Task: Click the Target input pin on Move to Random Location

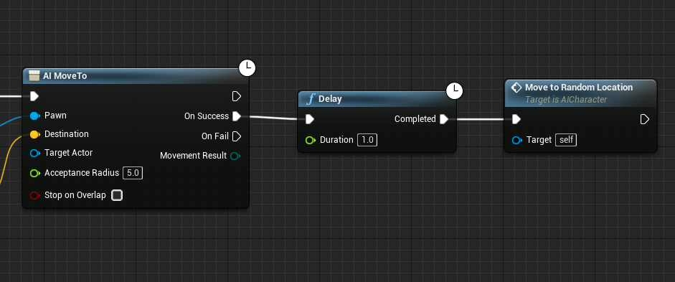Action: (x=517, y=140)
